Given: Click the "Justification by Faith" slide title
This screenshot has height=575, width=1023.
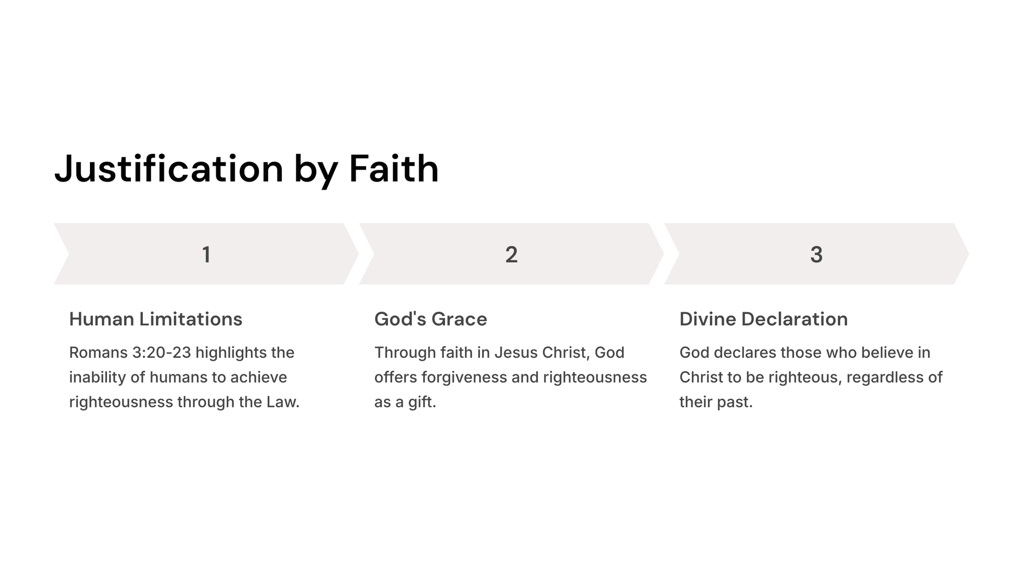Looking at the screenshot, I should click(x=246, y=169).
